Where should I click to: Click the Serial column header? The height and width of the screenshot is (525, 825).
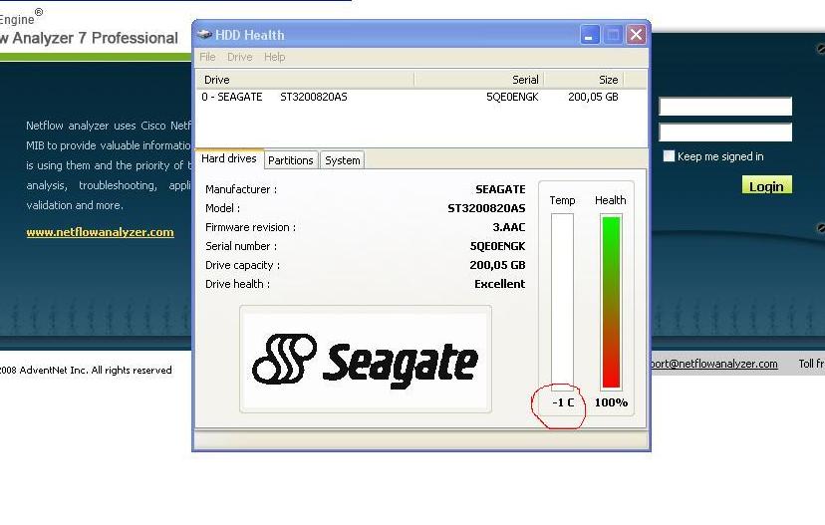pos(479,80)
